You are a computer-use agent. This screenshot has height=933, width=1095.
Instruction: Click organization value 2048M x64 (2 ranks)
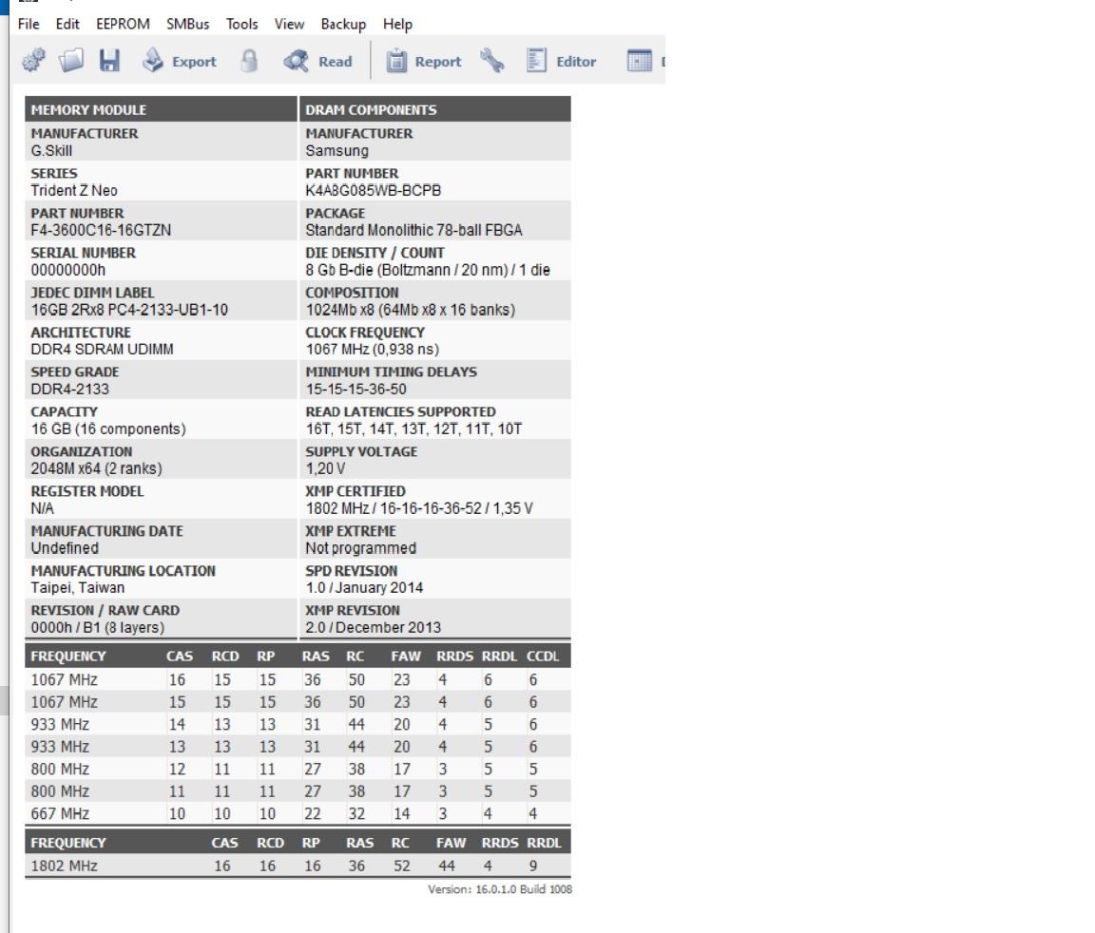[x=96, y=469]
